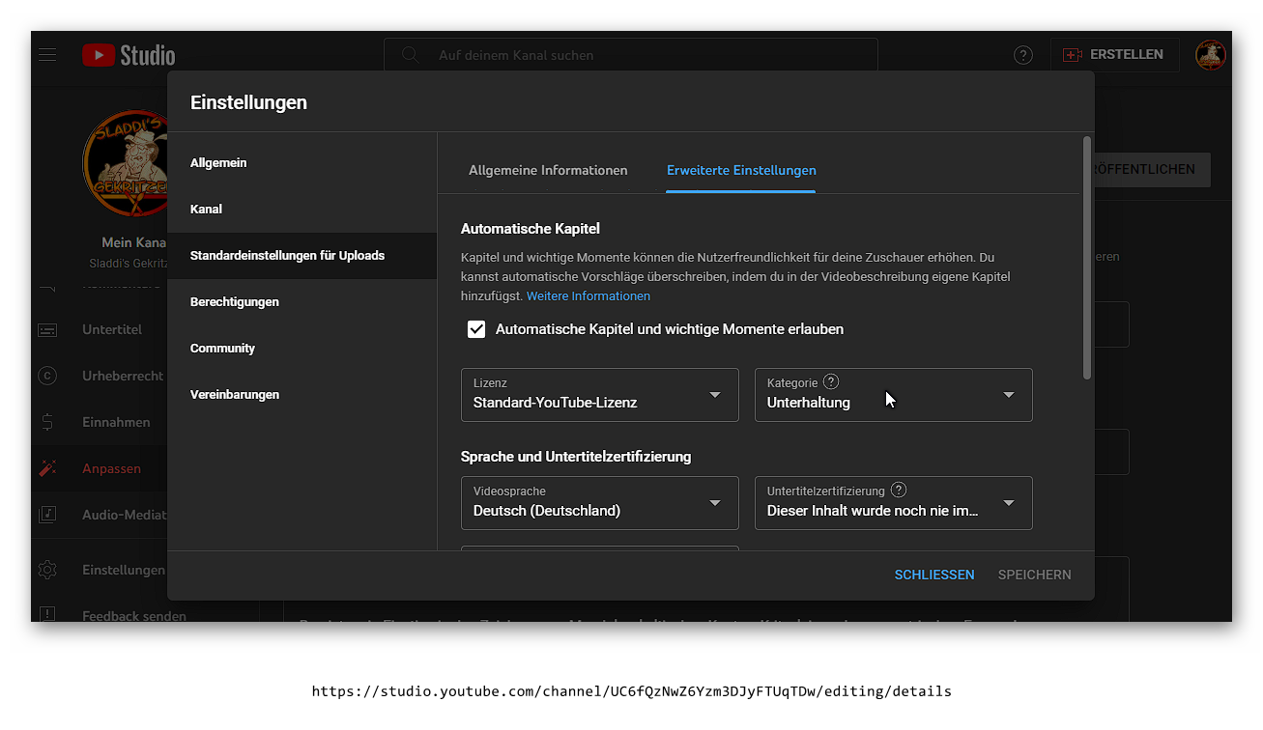
Task: Click the Anpassen magic wand icon
Action: click(47, 468)
